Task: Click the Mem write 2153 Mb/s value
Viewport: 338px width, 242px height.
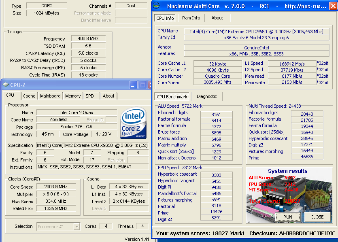Action: pyautogui.click(x=292, y=82)
